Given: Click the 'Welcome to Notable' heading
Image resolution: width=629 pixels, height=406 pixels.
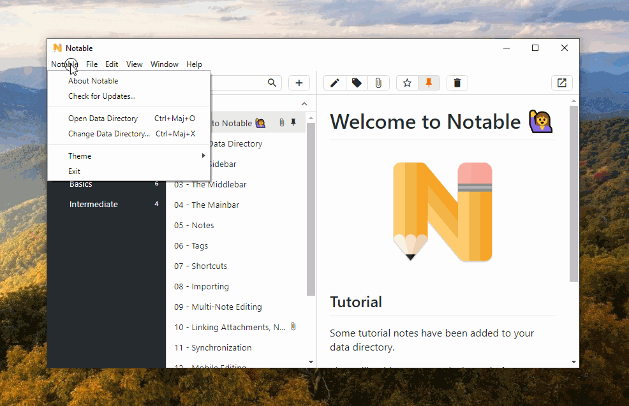Looking at the screenshot, I should (441, 122).
